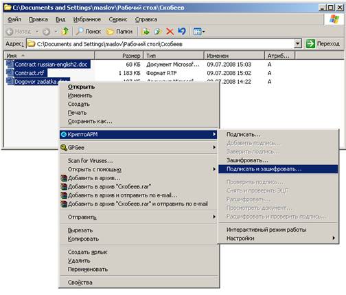346x295 pixels.
Task: Click the blue Undo arrow icon
Action: [x=182, y=31]
